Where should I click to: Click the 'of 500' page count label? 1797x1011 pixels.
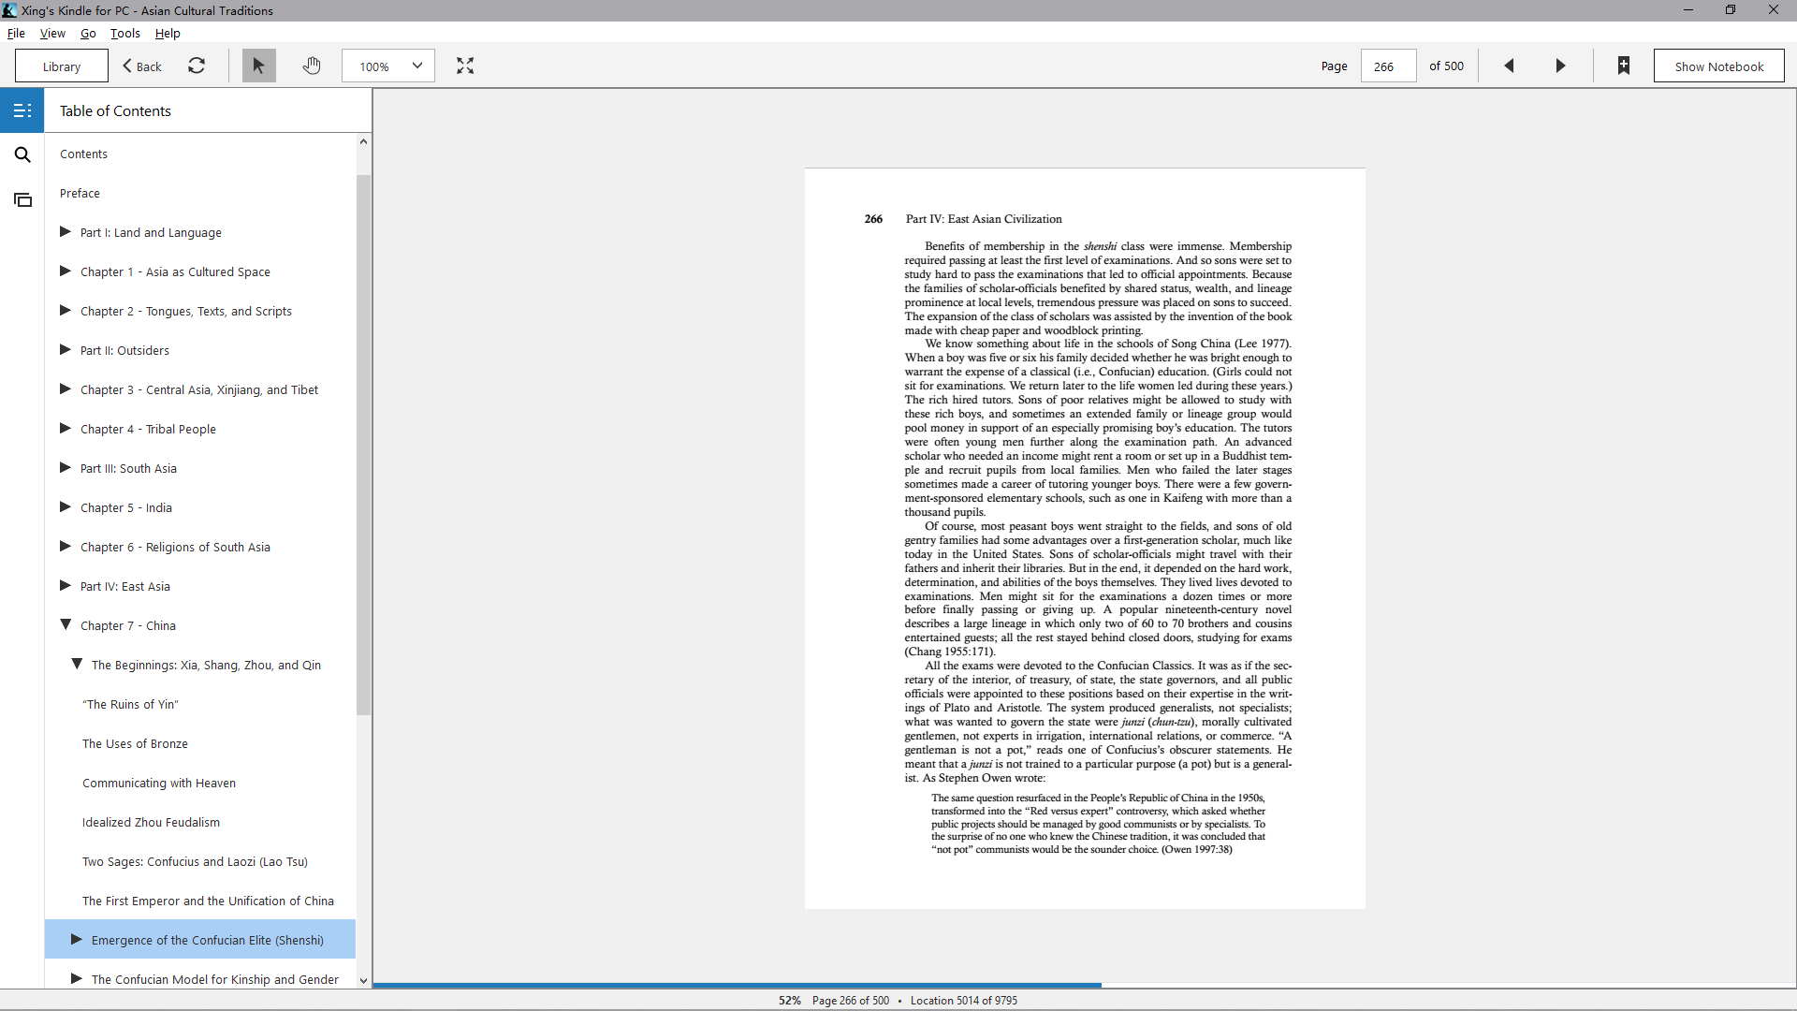tap(1446, 66)
